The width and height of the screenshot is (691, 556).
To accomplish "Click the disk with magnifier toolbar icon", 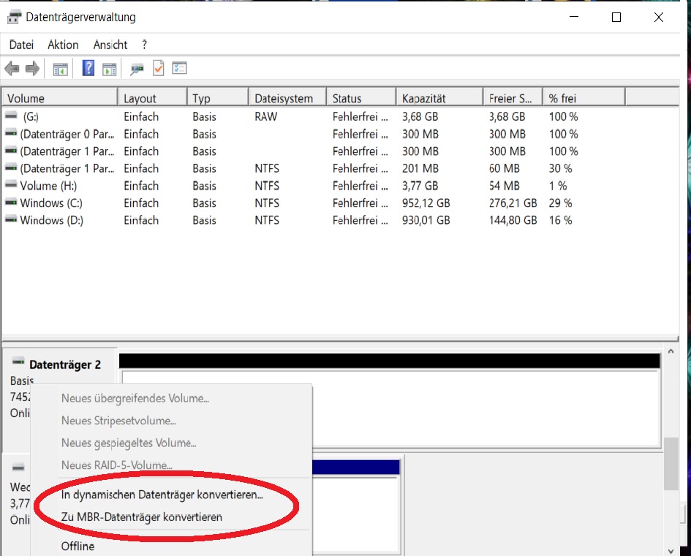I will (137, 69).
